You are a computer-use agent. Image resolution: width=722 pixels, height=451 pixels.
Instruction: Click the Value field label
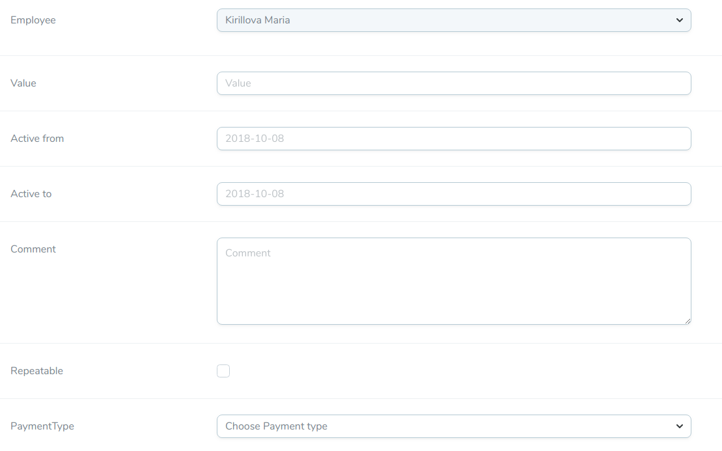click(23, 83)
